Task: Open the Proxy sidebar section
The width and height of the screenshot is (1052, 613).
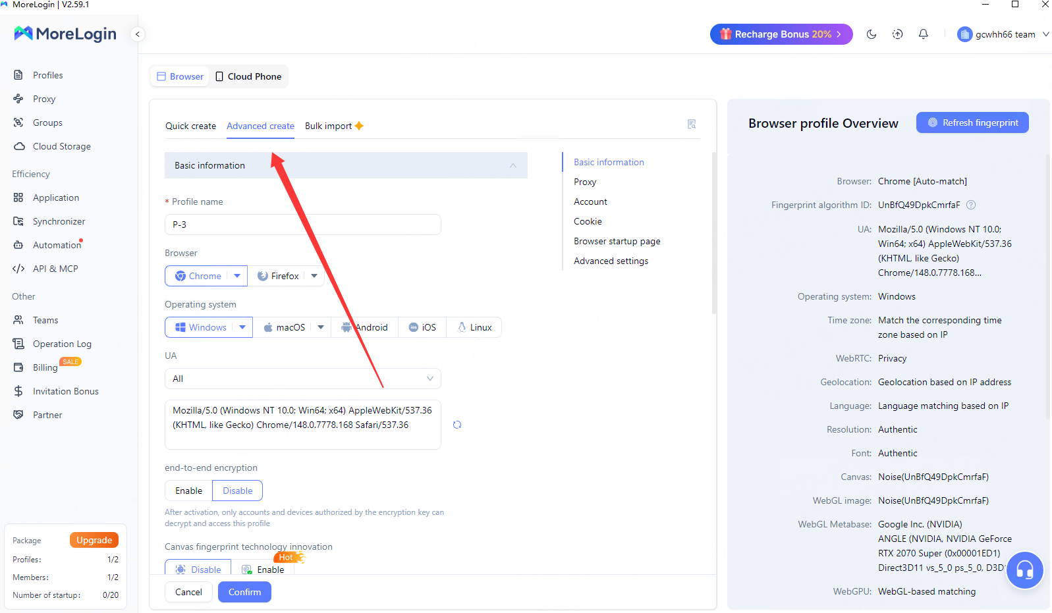Action: (x=43, y=99)
